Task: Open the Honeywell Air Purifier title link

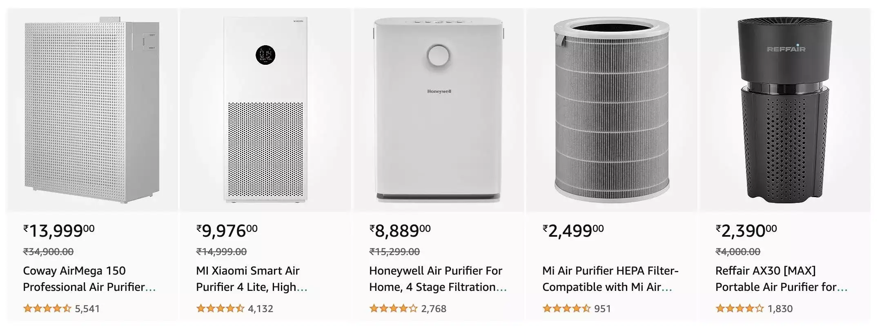Action: (x=435, y=278)
